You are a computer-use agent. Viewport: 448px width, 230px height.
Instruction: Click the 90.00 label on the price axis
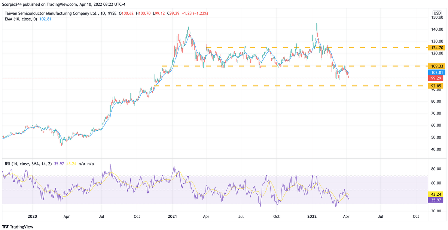pyautogui.click(x=436, y=90)
